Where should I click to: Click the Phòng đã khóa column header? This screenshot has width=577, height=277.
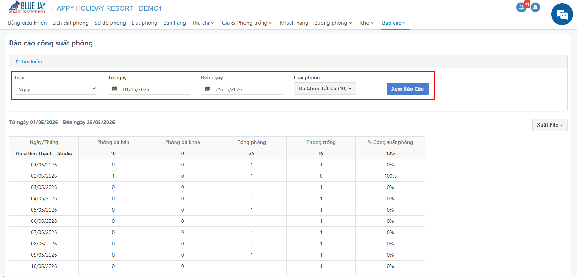[x=183, y=142]
